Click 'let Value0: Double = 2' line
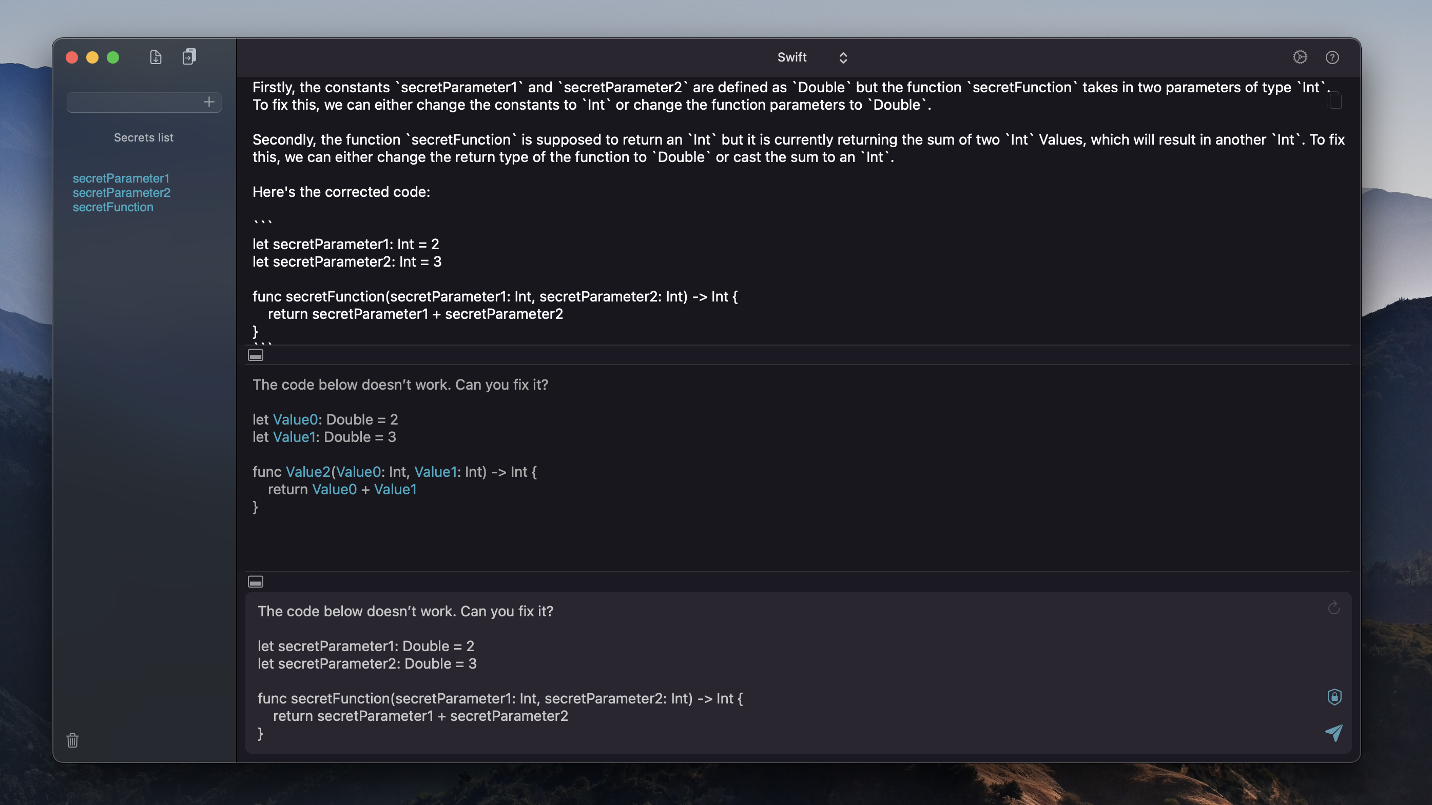 pyautogui.click(x=325, y=420)
